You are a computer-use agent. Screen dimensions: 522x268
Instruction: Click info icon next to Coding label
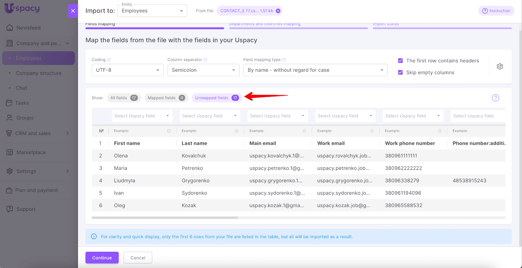click(x=109, y=60)
